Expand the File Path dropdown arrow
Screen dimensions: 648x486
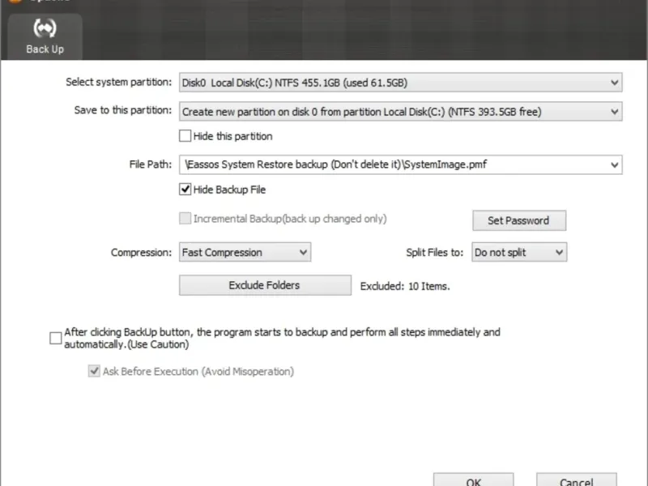[614, 165]
